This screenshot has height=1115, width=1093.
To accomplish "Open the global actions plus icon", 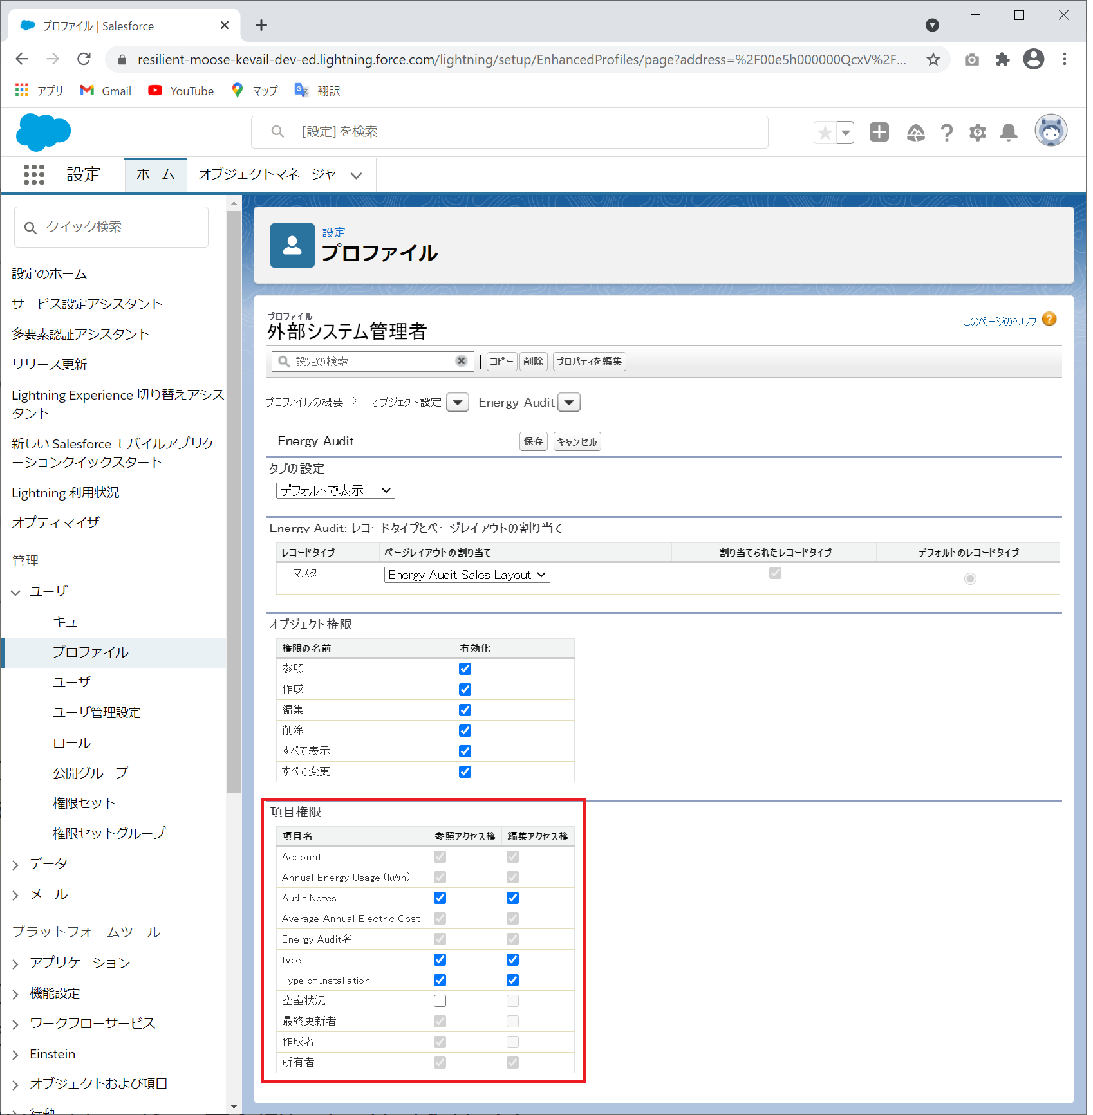I will coord(879,132).
